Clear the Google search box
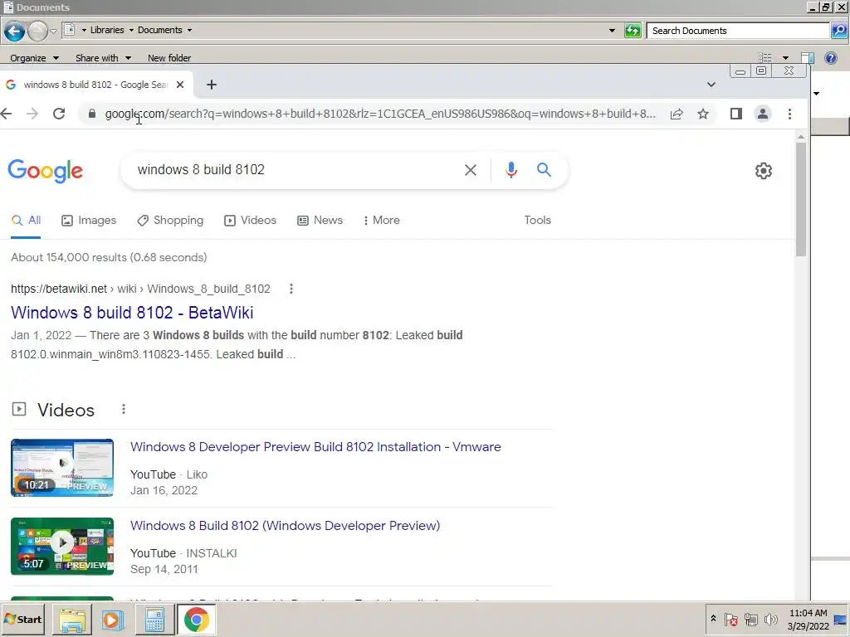Viewport: 850px width, 637px height. (471, 170)
